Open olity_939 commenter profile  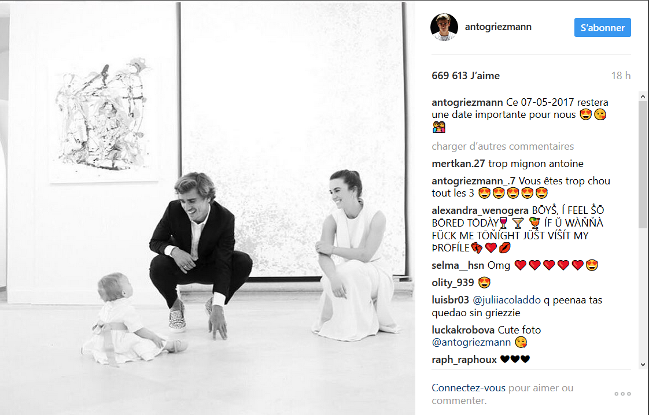(x=453, y=283)
